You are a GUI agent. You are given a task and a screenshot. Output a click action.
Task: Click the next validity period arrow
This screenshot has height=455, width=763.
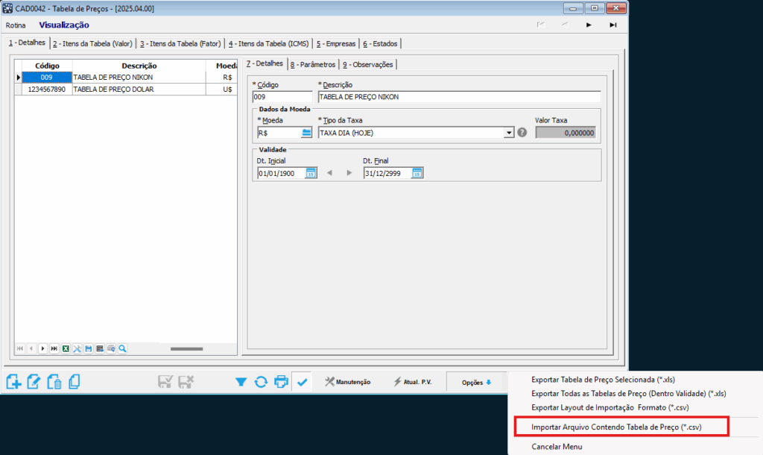pos(349,173)
